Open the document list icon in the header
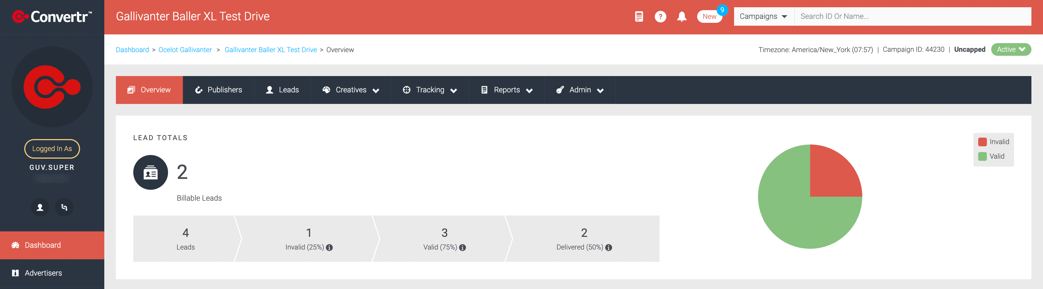Viewport: 1043px width, 289px height. point(639,17)
